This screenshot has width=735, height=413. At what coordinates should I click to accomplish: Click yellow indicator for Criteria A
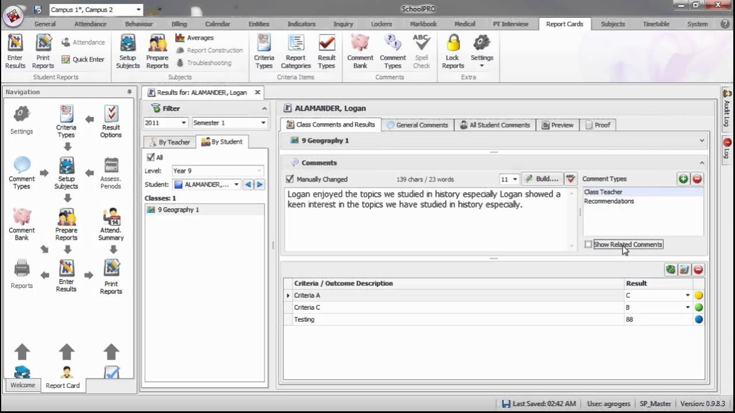click(x=699, y=295)
